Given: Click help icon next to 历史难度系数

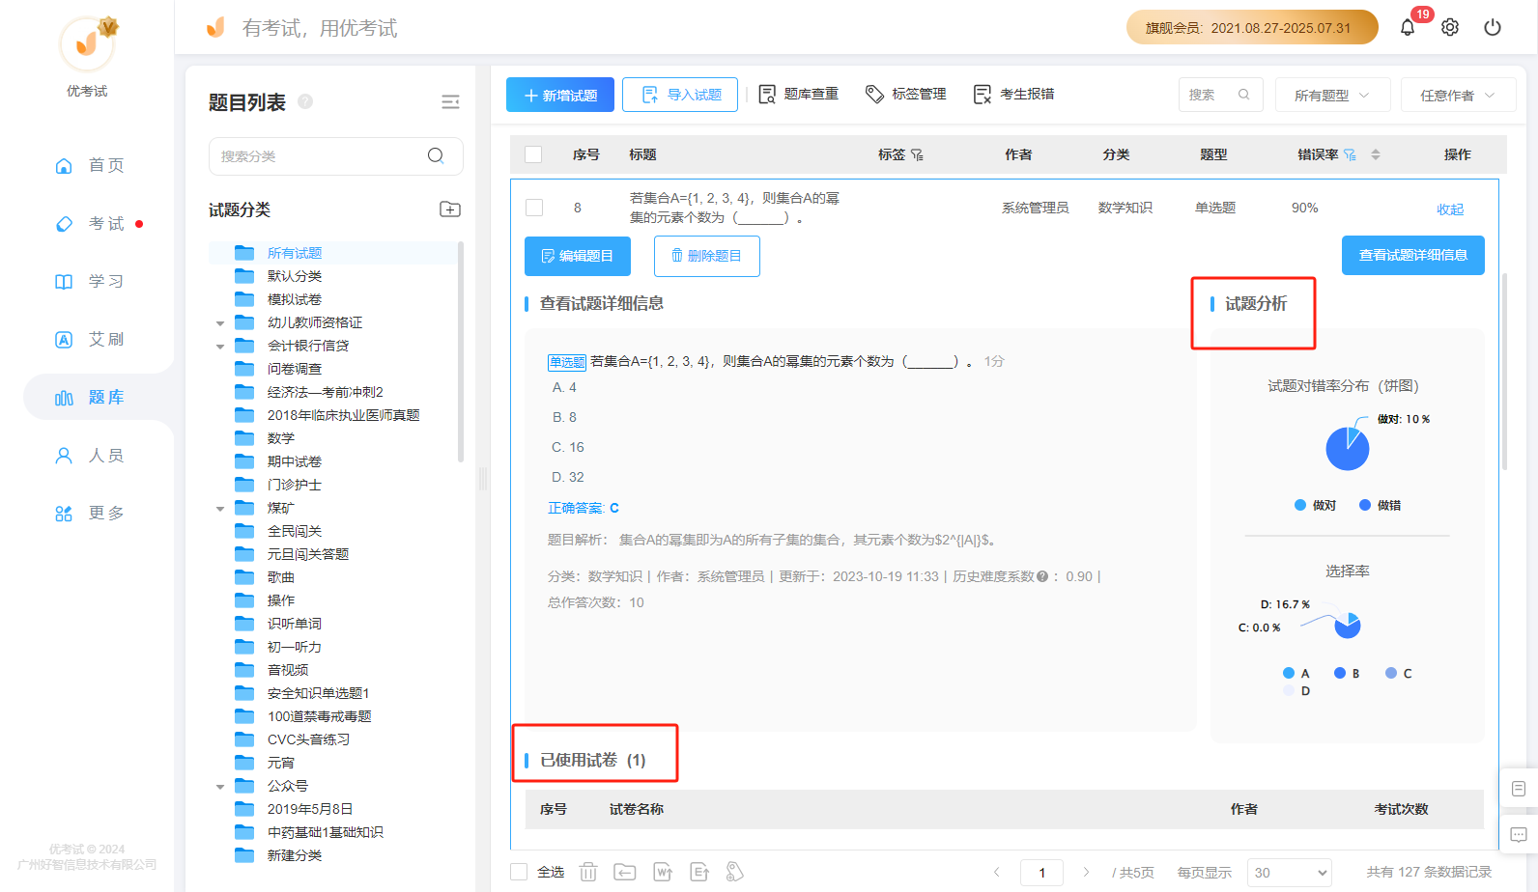Looking at the screenshot, I should click(1042, 576).
